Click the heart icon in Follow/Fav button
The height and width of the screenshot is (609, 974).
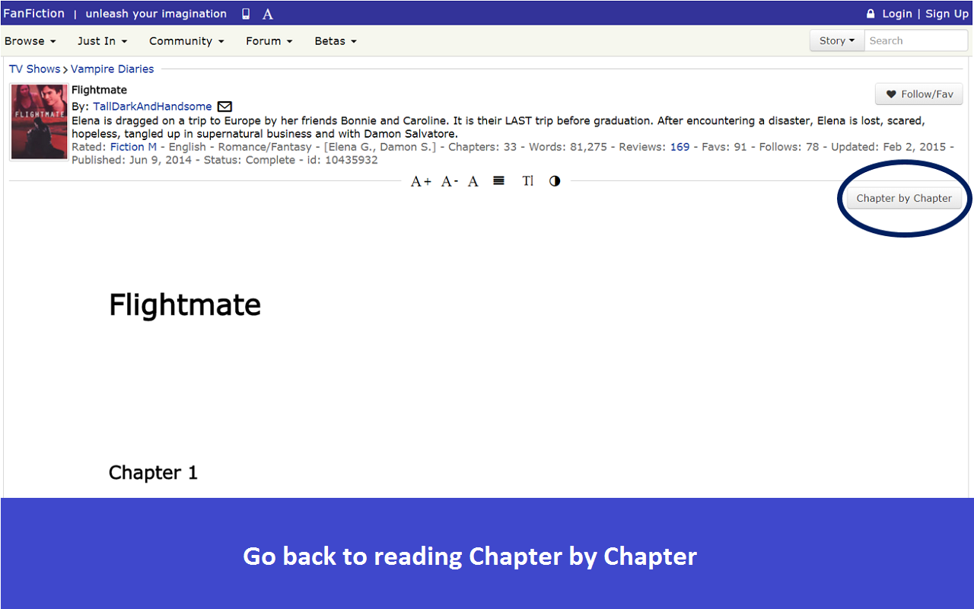click(x=892, y=94)
